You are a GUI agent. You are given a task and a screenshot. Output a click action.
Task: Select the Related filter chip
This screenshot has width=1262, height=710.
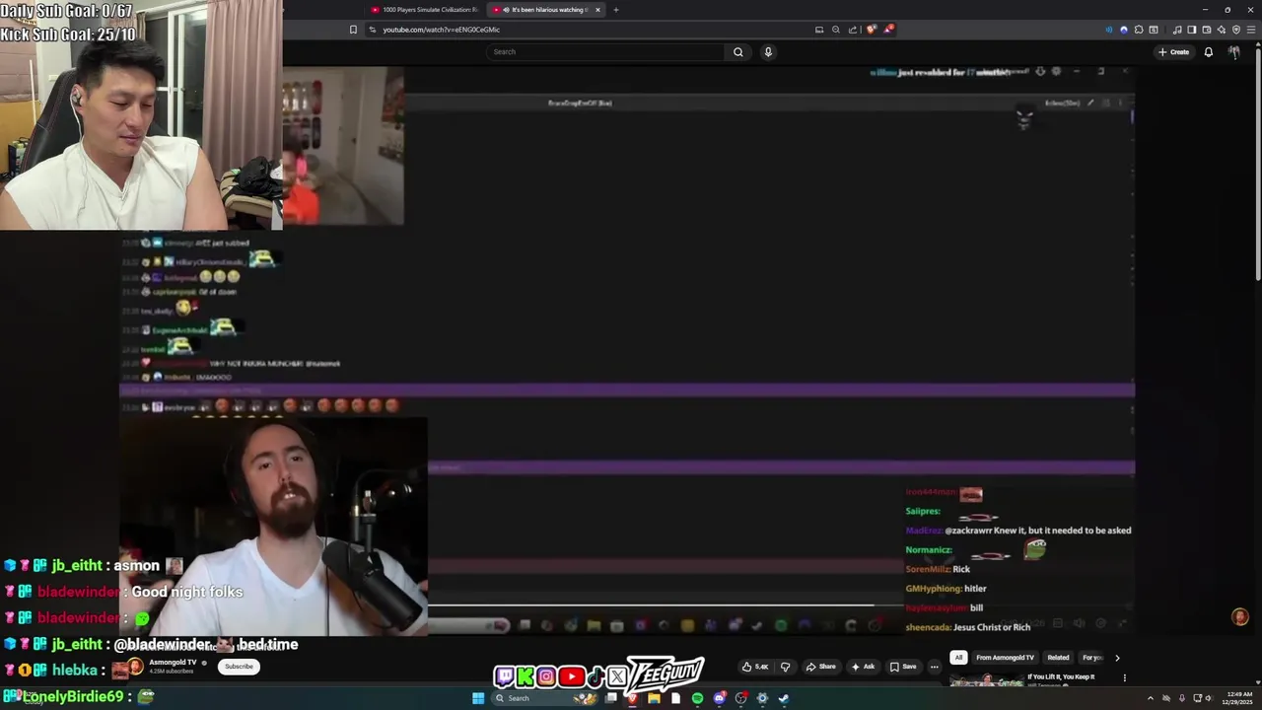point(1058,658)
